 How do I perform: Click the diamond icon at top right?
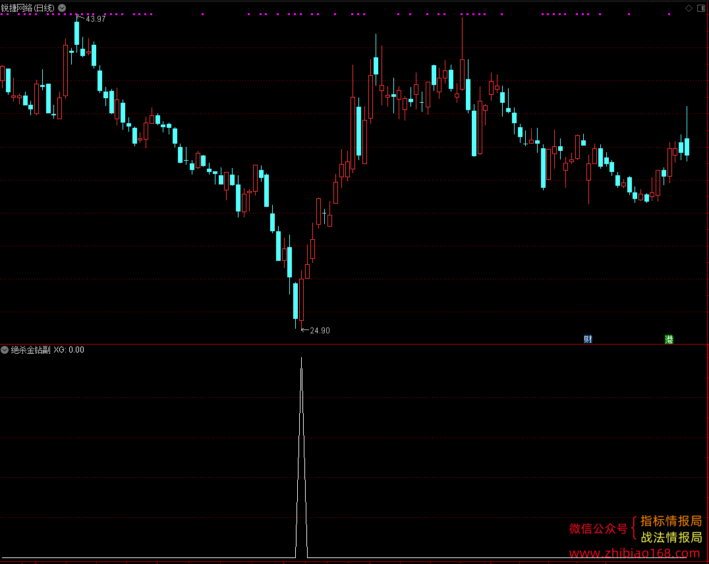coord(689,8)
